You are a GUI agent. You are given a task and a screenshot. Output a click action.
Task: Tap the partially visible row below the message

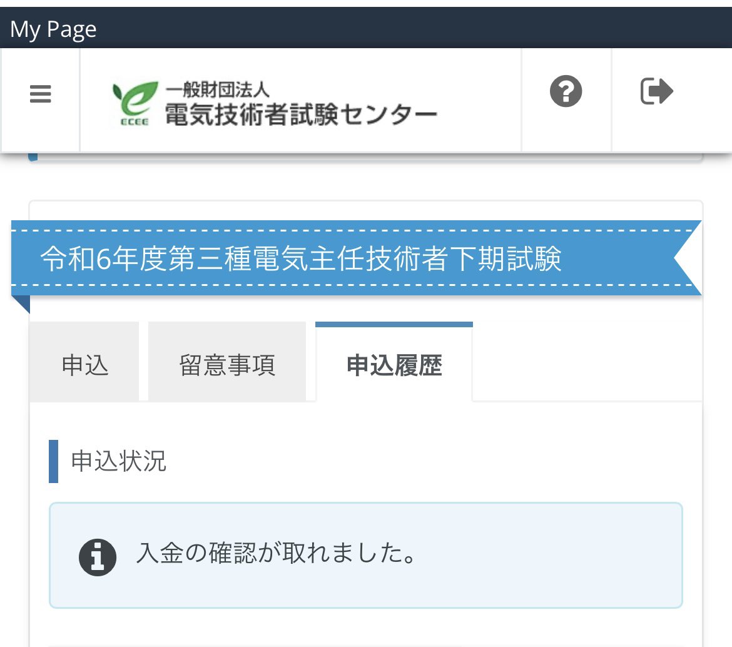(366, 643)
